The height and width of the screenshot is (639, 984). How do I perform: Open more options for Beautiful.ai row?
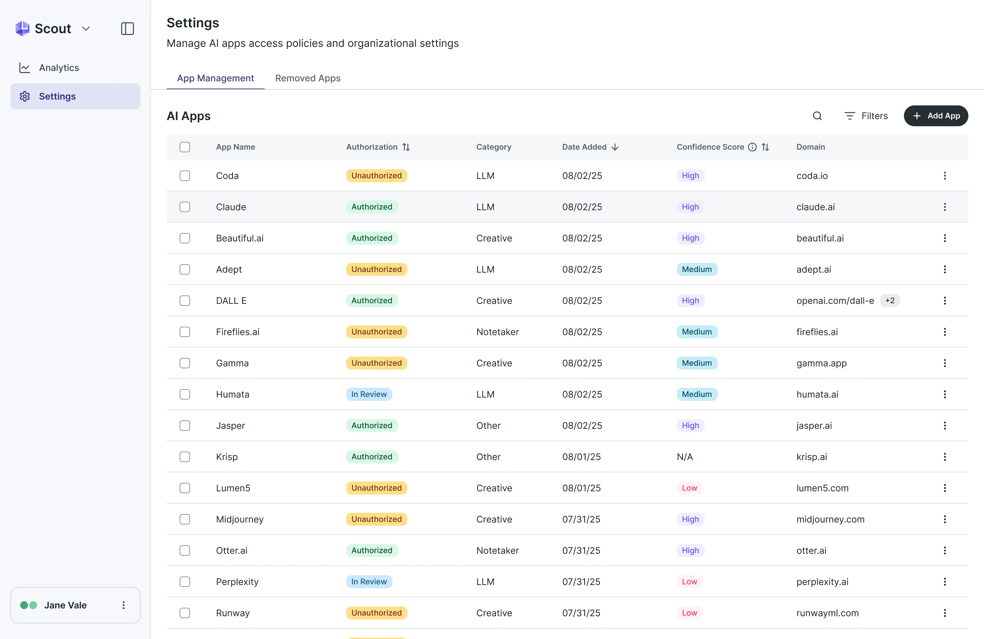pos(944,238)
